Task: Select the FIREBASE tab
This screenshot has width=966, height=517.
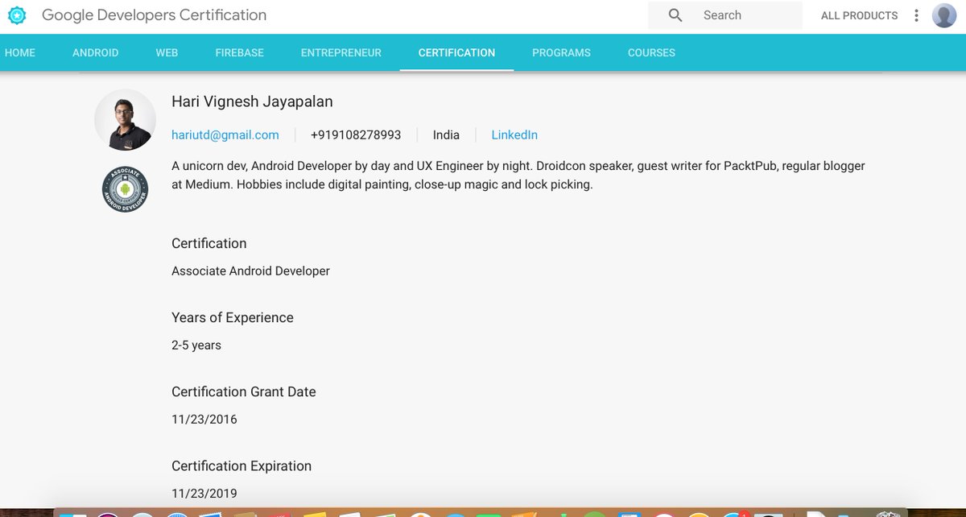Action: click(x=239, y=52)
